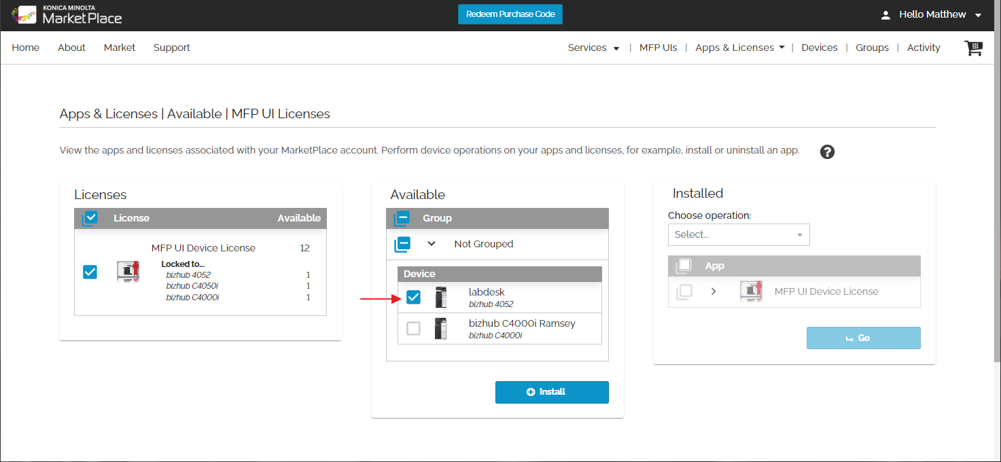Click the MFP UI Device License icon in Installed
This screenshot has height=462, width=1001.
click(x=750, y=291)
